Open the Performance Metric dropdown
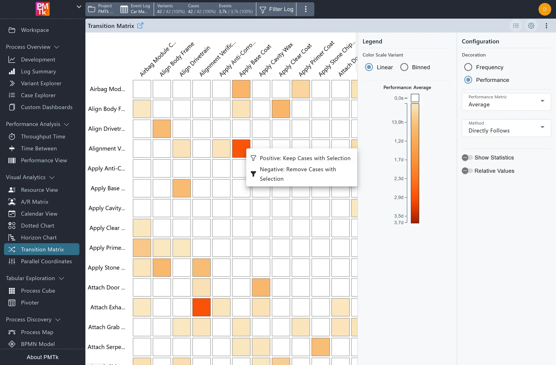 [506, 102]
